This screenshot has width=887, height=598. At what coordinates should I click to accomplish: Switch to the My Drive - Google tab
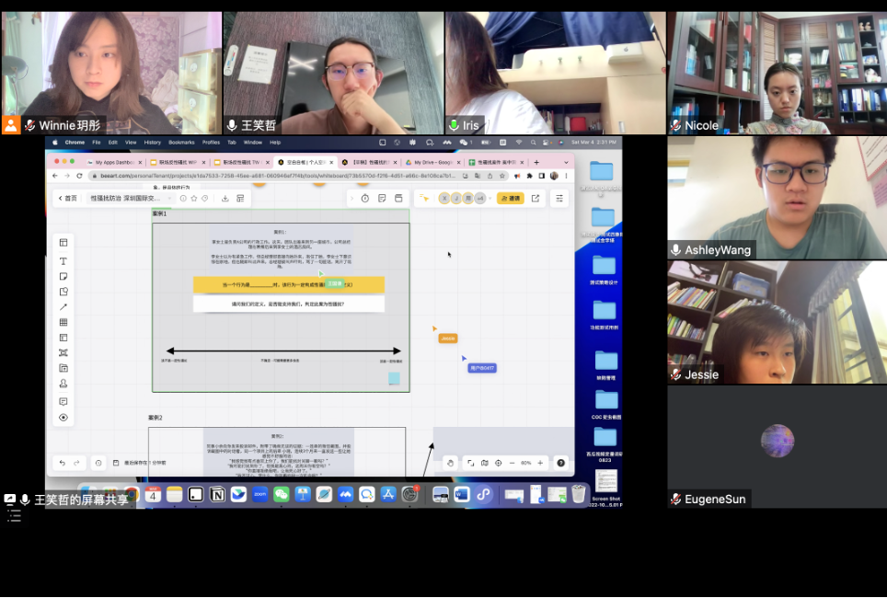(x=432, y=162)
